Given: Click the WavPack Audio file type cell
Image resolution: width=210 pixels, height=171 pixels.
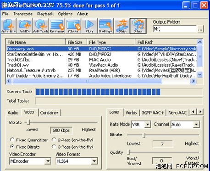Looking at the screenshot, I should (x=104, y=65).
